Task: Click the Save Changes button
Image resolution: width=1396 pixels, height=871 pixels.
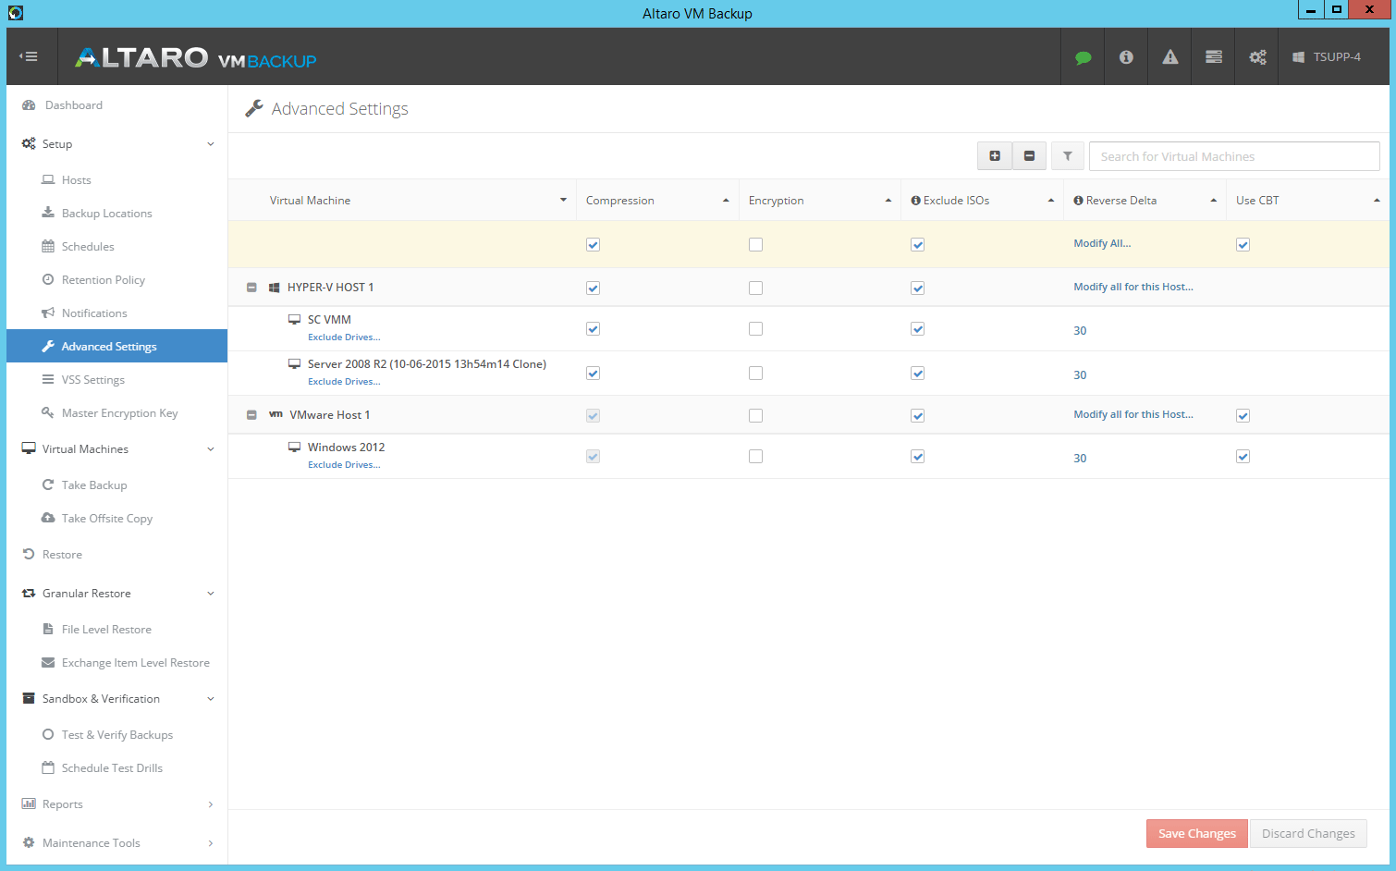Action: [1196, 833]
